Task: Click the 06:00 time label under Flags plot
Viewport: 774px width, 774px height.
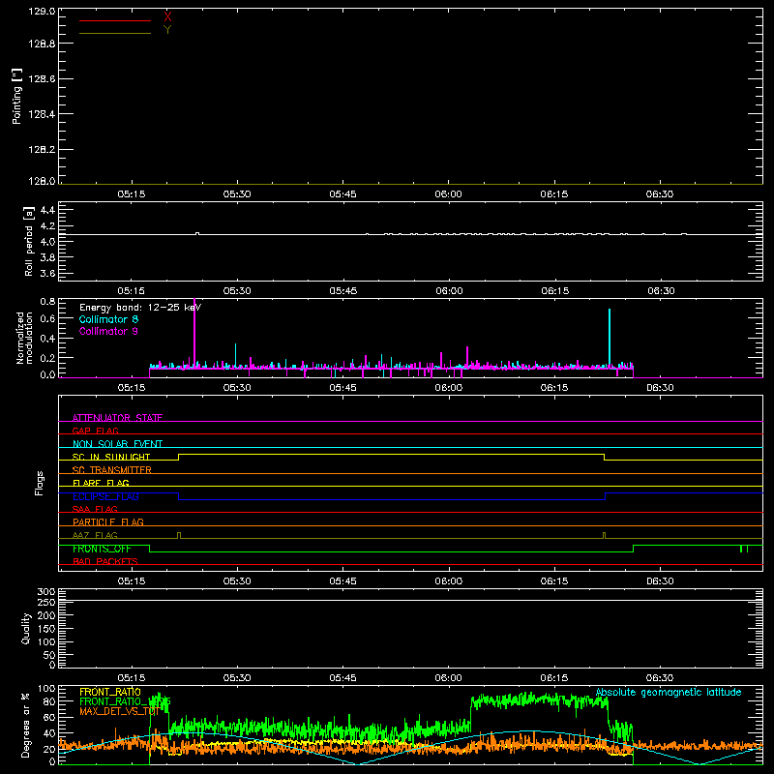Action: click(448, 581)
